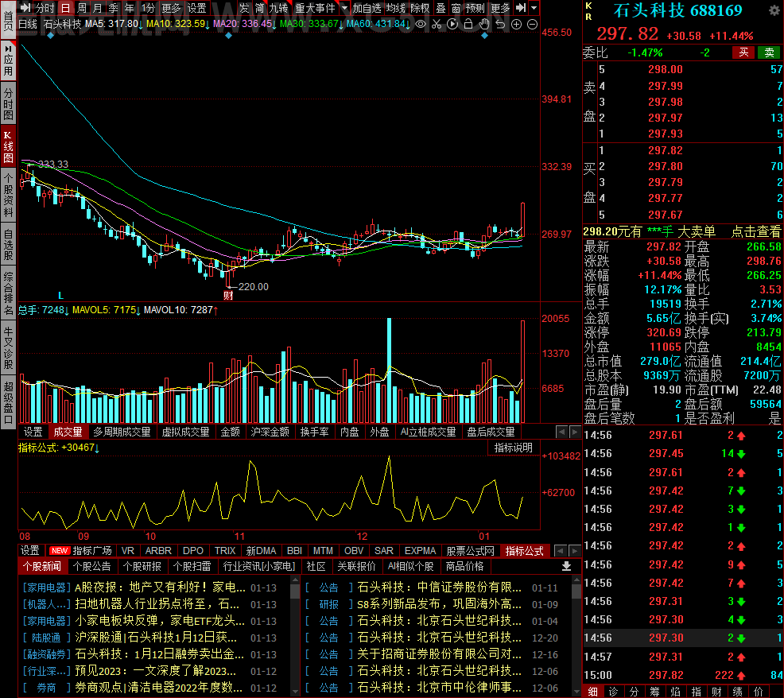
Task: Toggle 重大事件 major events display
Action: coord(315,8)
